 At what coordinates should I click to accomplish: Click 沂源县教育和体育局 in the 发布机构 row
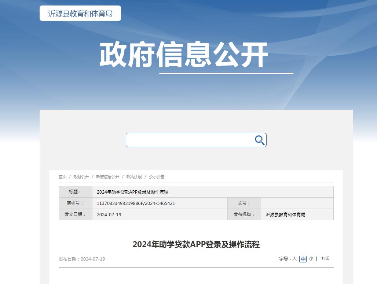pos(285,214)
